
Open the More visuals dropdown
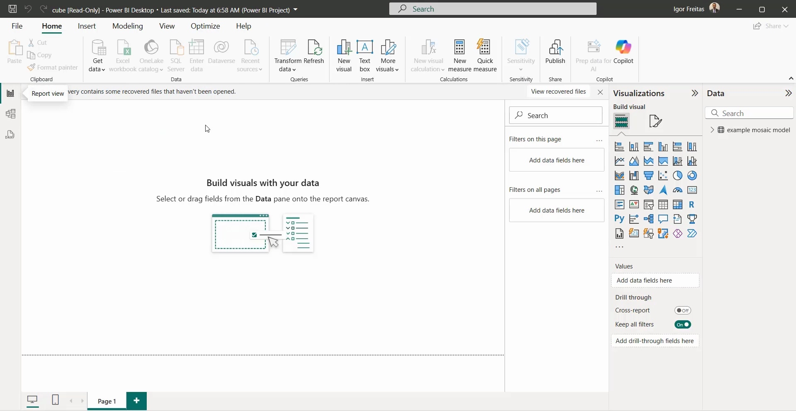(x=388, y=55)
